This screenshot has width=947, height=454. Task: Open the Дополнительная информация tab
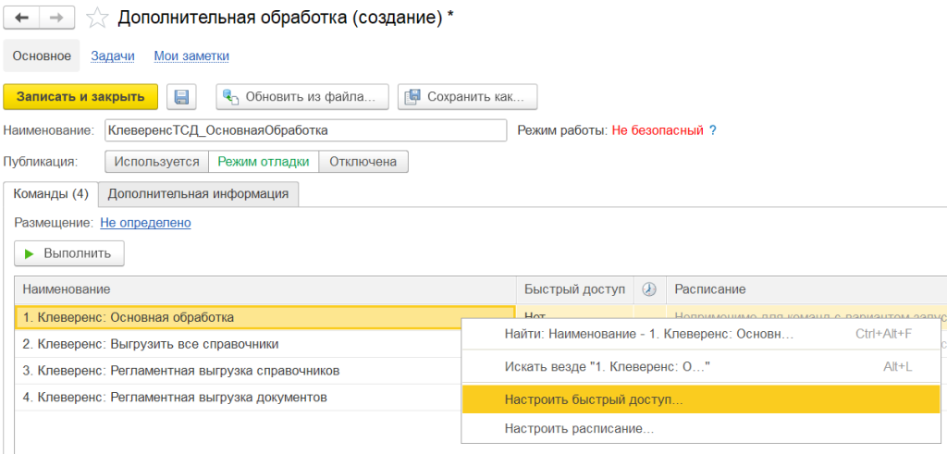[x=198, y=194]
